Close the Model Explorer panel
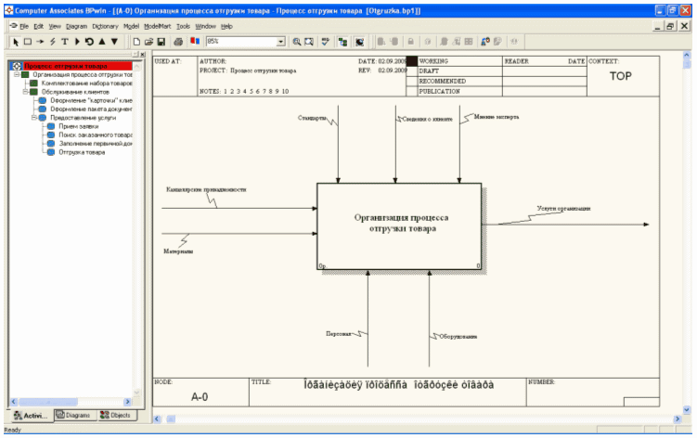This screenshot has width=697, height=438. pyautogui.click(x=142, y=54)
